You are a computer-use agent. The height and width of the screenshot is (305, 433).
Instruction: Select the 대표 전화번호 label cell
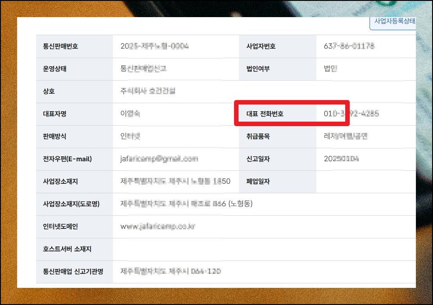tap(265, 114)
